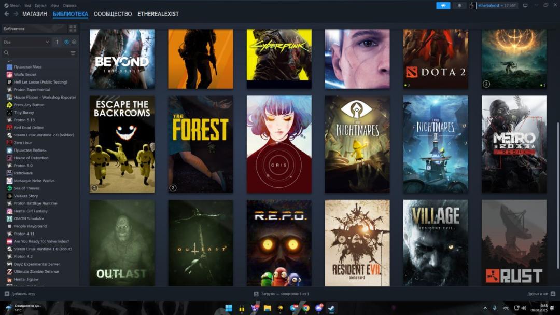Select Sea of Thieves in the sidebar
This screenshot has width=560, height=315.
(26, 188)
